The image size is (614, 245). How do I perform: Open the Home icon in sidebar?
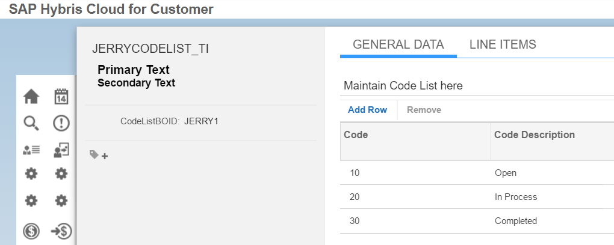(31, 96)
